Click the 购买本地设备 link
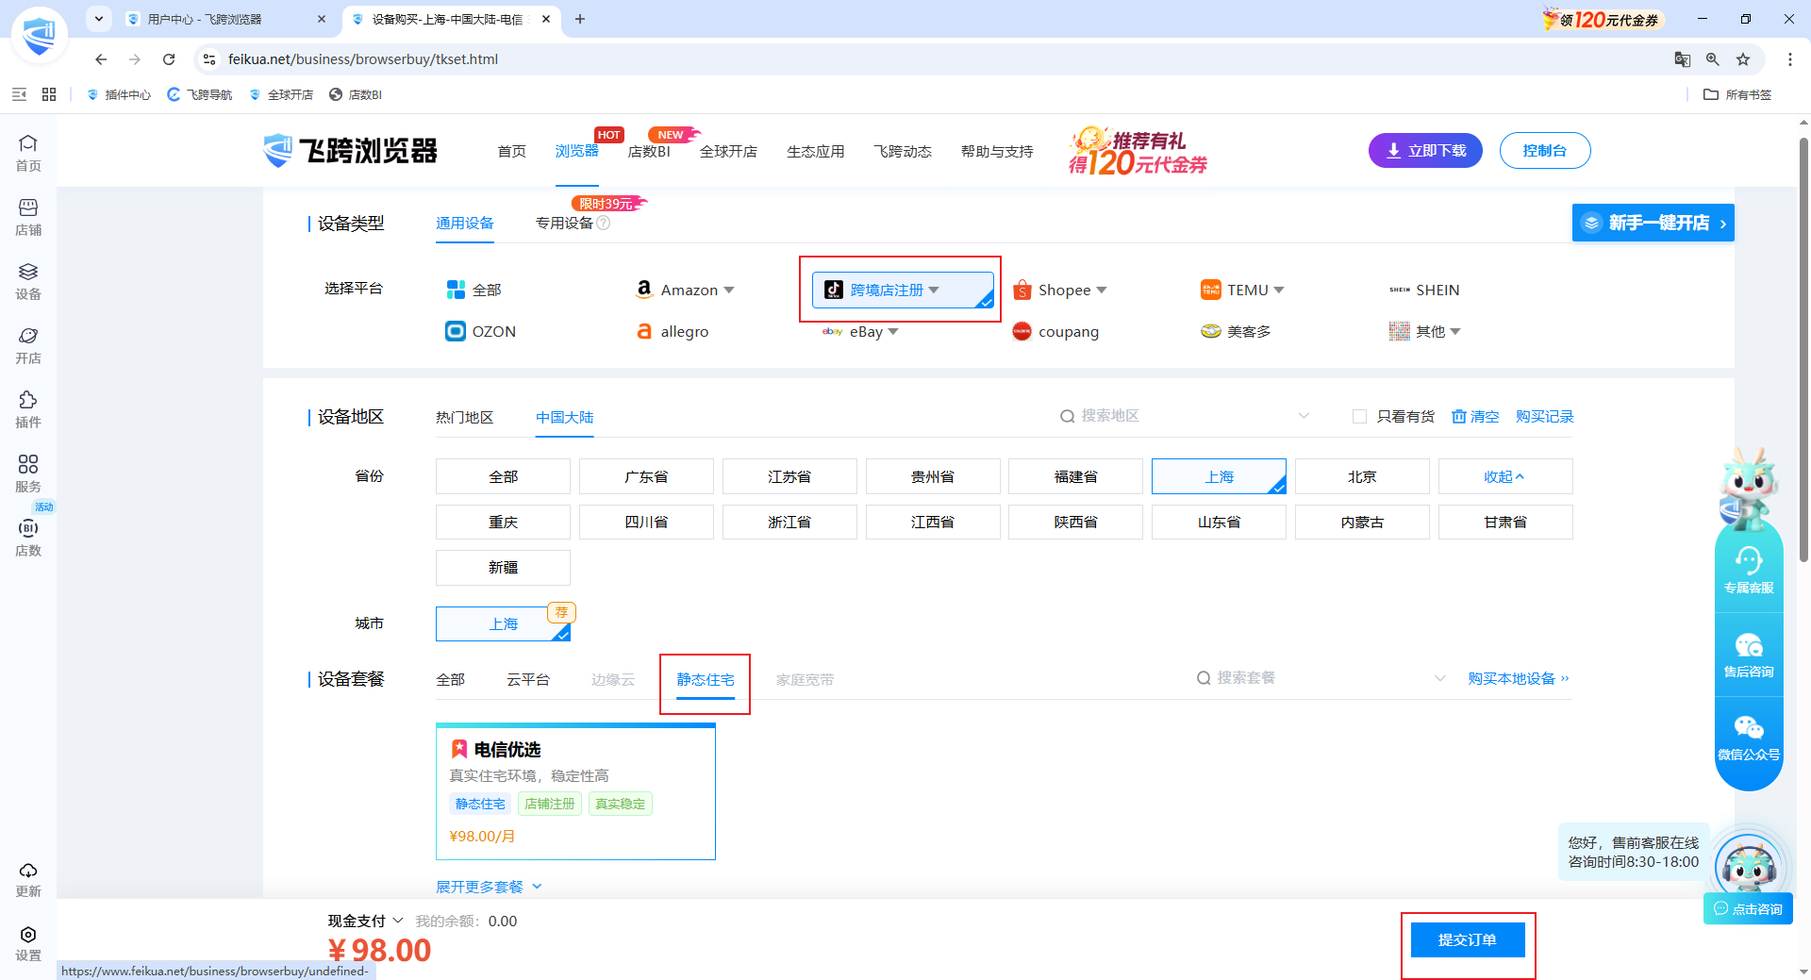 (1519, 679)
